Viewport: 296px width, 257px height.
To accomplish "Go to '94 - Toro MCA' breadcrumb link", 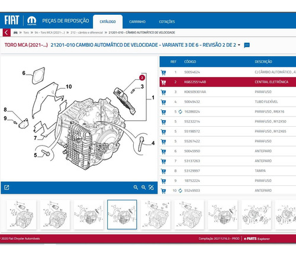I will (50, 33).
